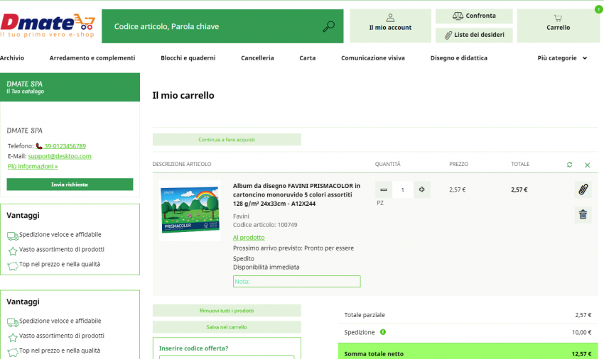Click the piggy bank icon in the first Vantaggi box
The height and width of the screenshot is (359, 604).
click(13, 266)
